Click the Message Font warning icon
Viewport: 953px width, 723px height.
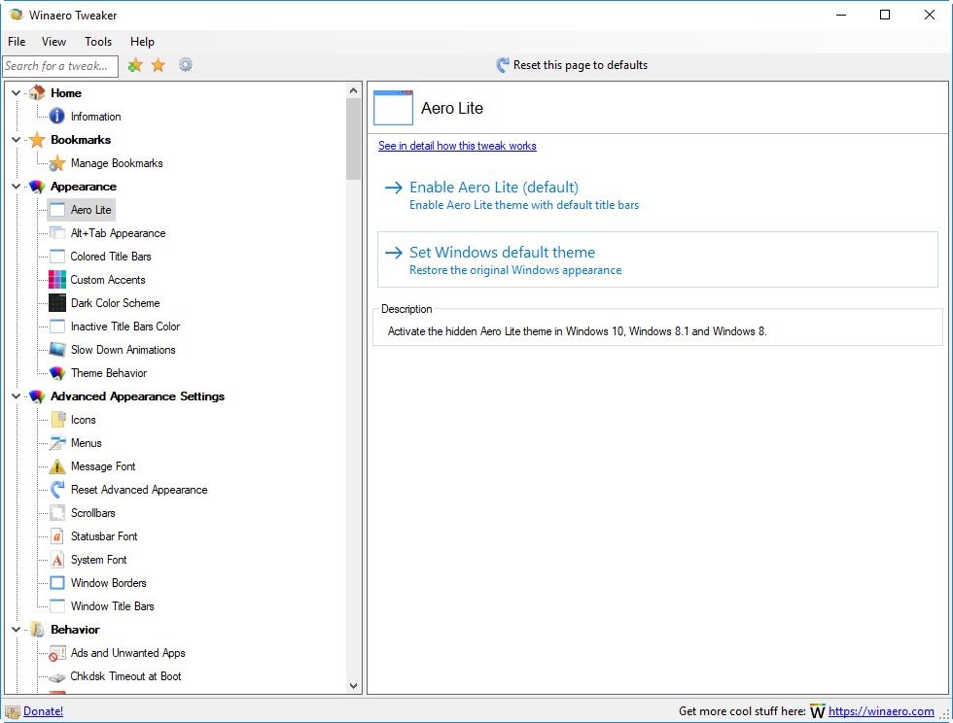pos(57,466)
